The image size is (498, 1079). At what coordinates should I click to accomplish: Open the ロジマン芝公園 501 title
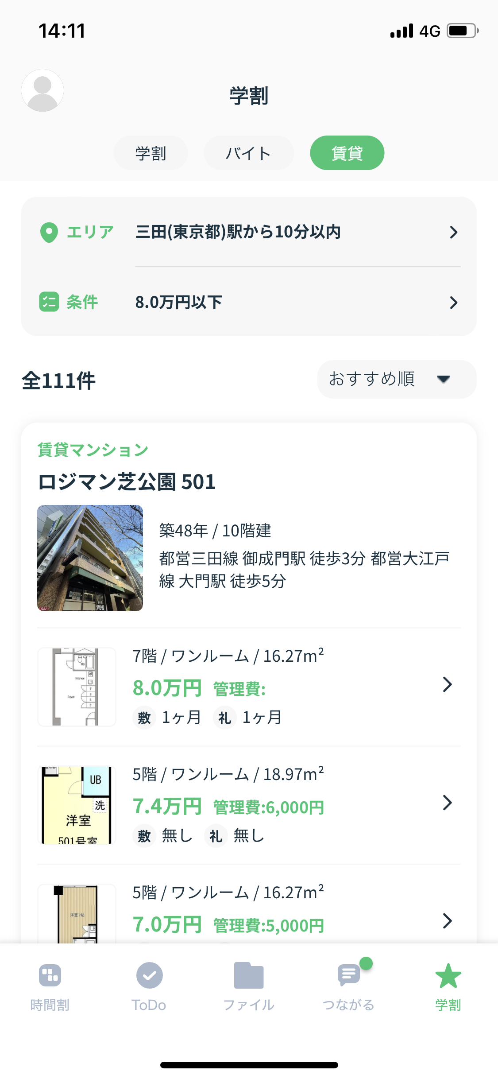pyautogui.click(x=127, y=482)
